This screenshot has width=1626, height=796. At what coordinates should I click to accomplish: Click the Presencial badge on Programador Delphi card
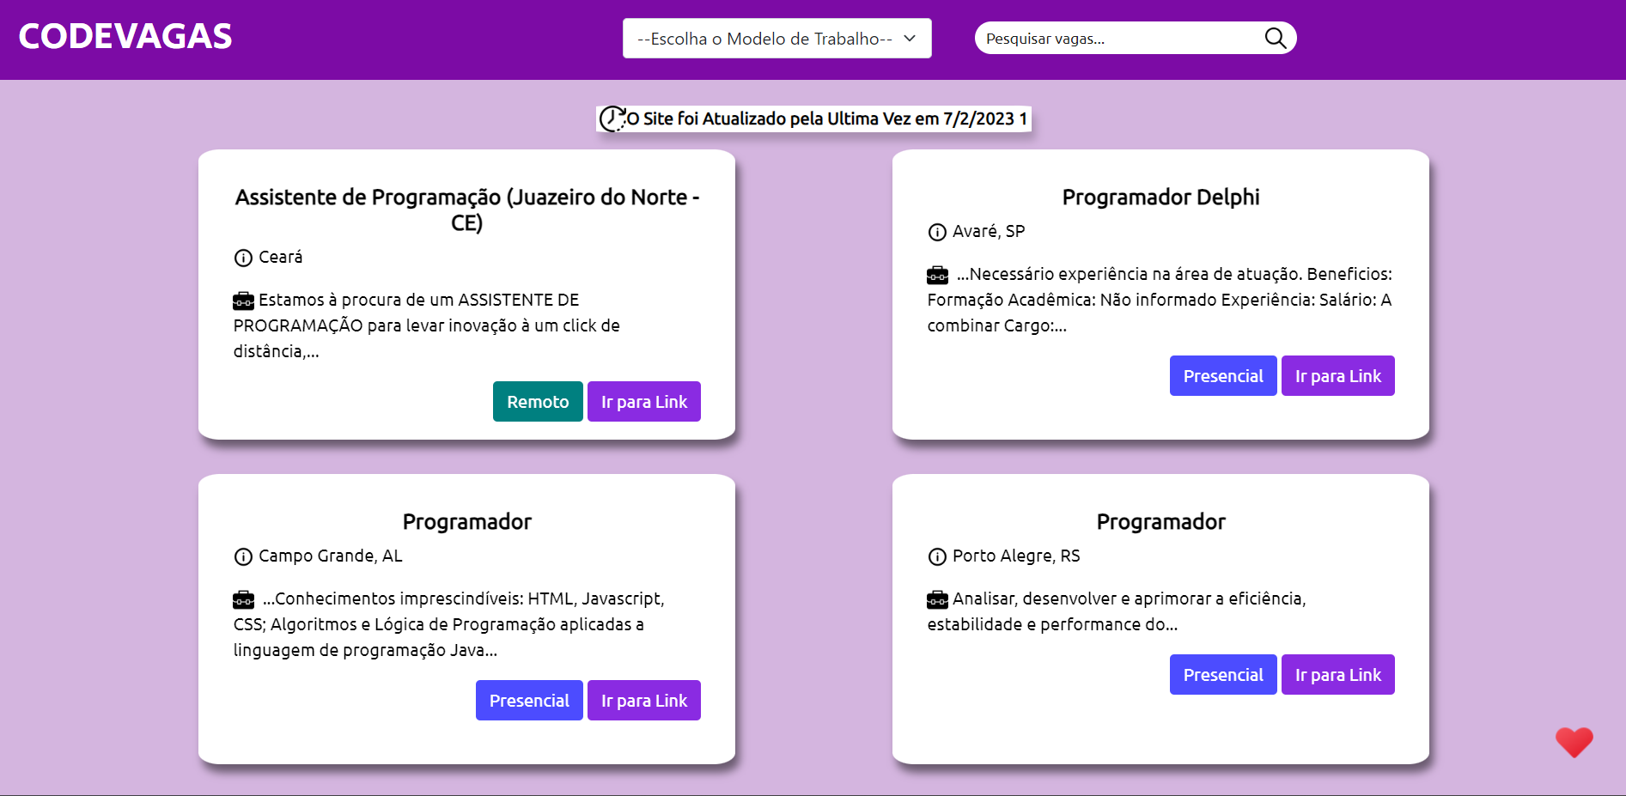(1222, 375)
